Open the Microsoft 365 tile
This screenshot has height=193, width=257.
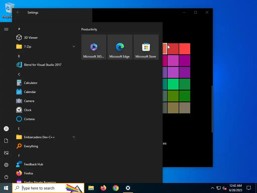pos(94,47)
